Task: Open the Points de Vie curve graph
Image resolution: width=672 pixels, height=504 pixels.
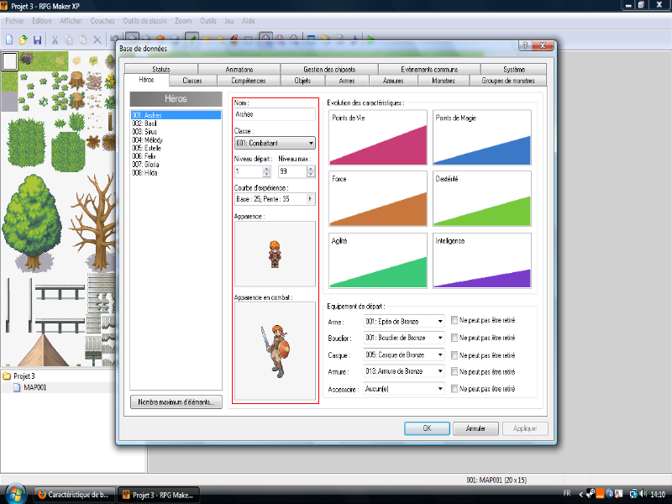Action: click(378, 137)
